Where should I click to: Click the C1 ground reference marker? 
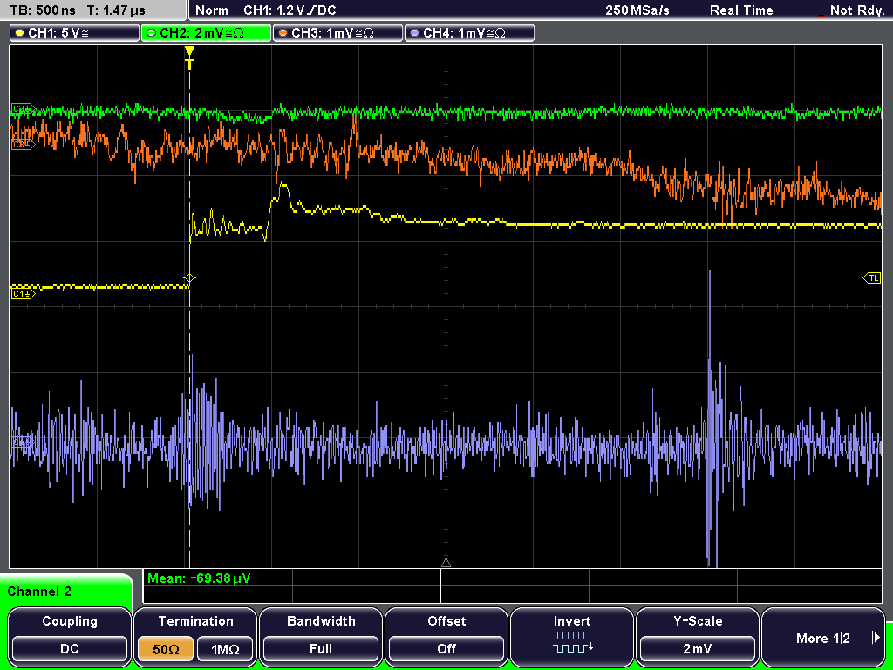click(x=23, y=293)
